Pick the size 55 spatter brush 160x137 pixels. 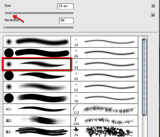pyautogui.click(x=105, y=87)
